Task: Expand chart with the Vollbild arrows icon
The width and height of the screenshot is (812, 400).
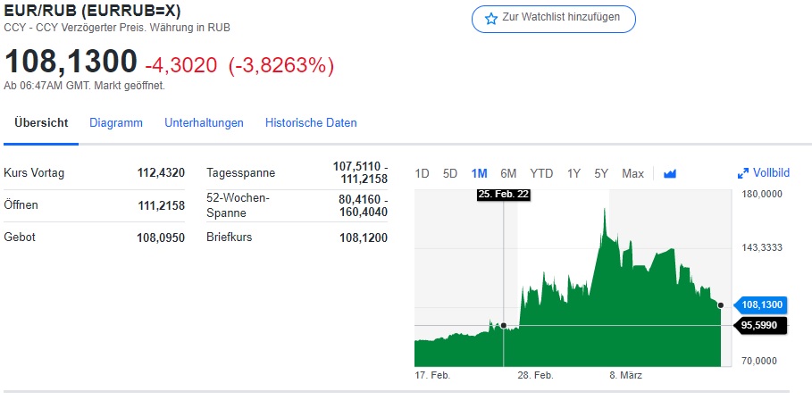Action: pyautogui.click(x=742, y=173)
